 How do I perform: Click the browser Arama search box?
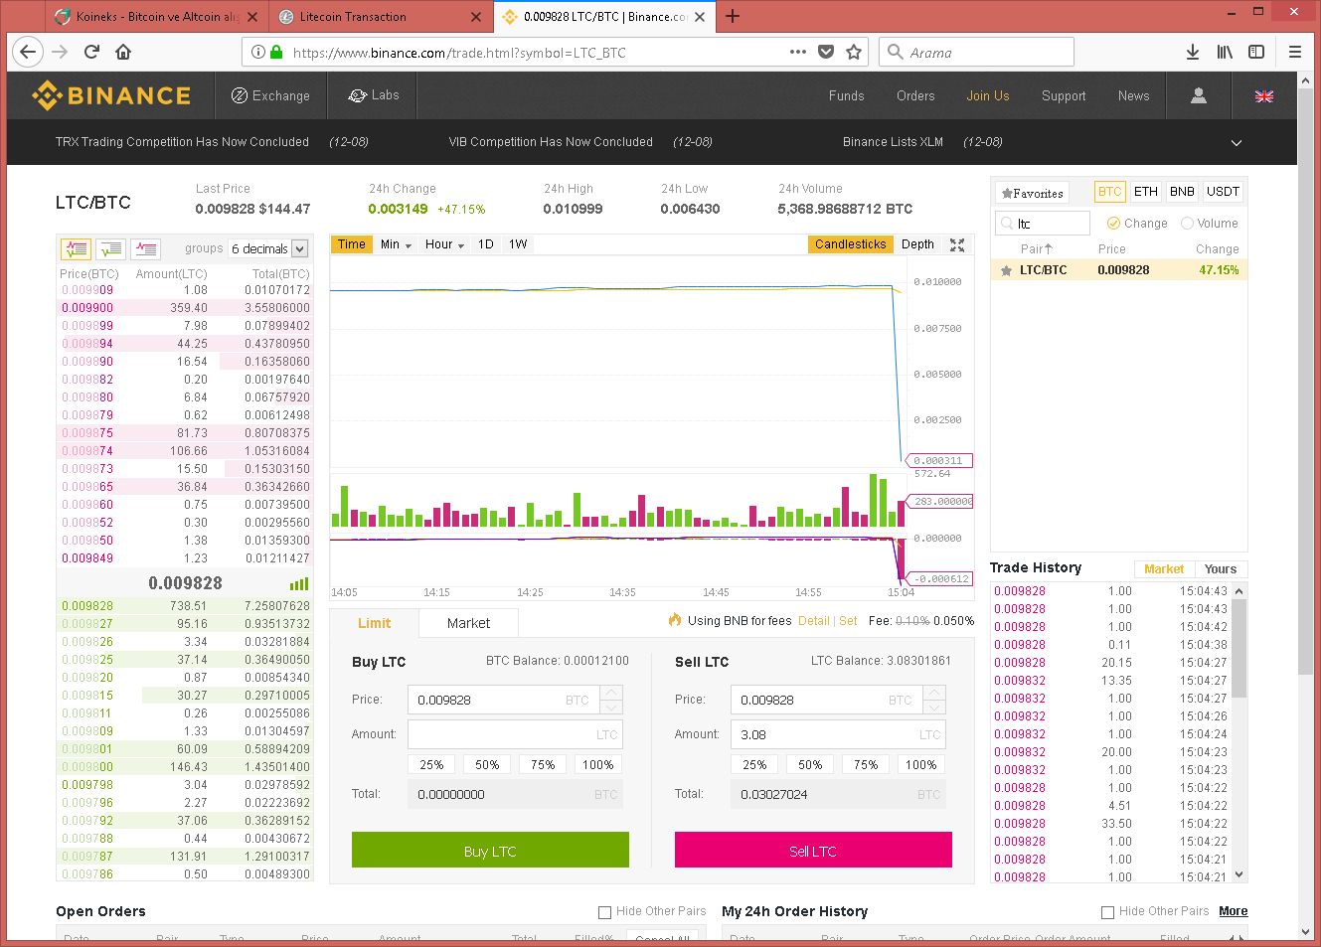976,52
